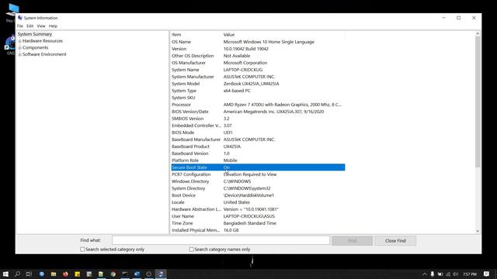Image resolution: width=497 pixels, height=279 pixels.
Task: Select the Installed Physical Memory row
Action: click(258, 230)
